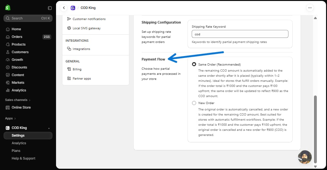The height and width of the screenshot is (170, 327).
Task: Click the Payment Flow heading
Action: point(153,59)
